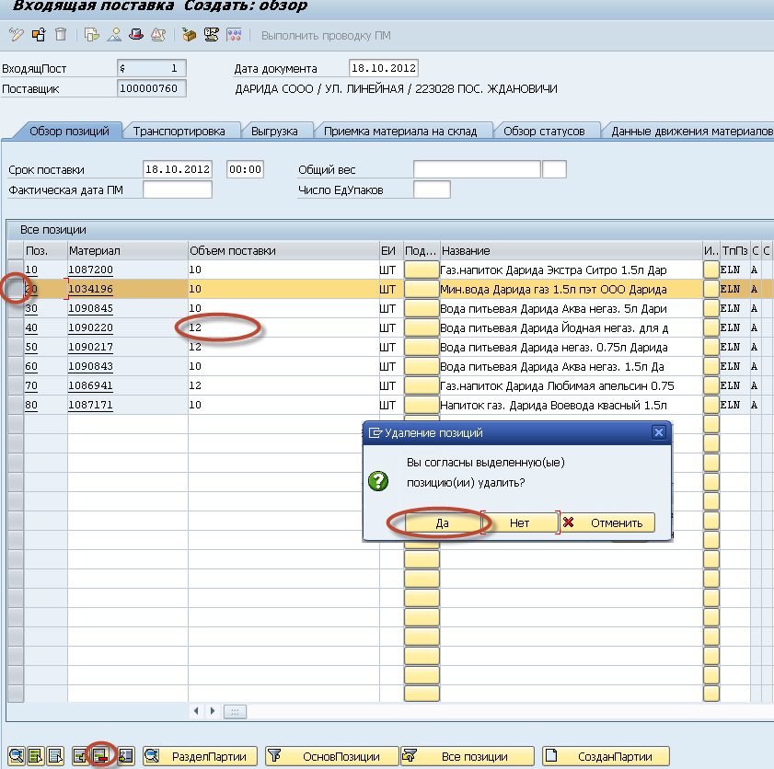The height and width of the screenshot is (769, 774).
Task: Click the box packing icon in toolbar
Action: coord(189,36)
